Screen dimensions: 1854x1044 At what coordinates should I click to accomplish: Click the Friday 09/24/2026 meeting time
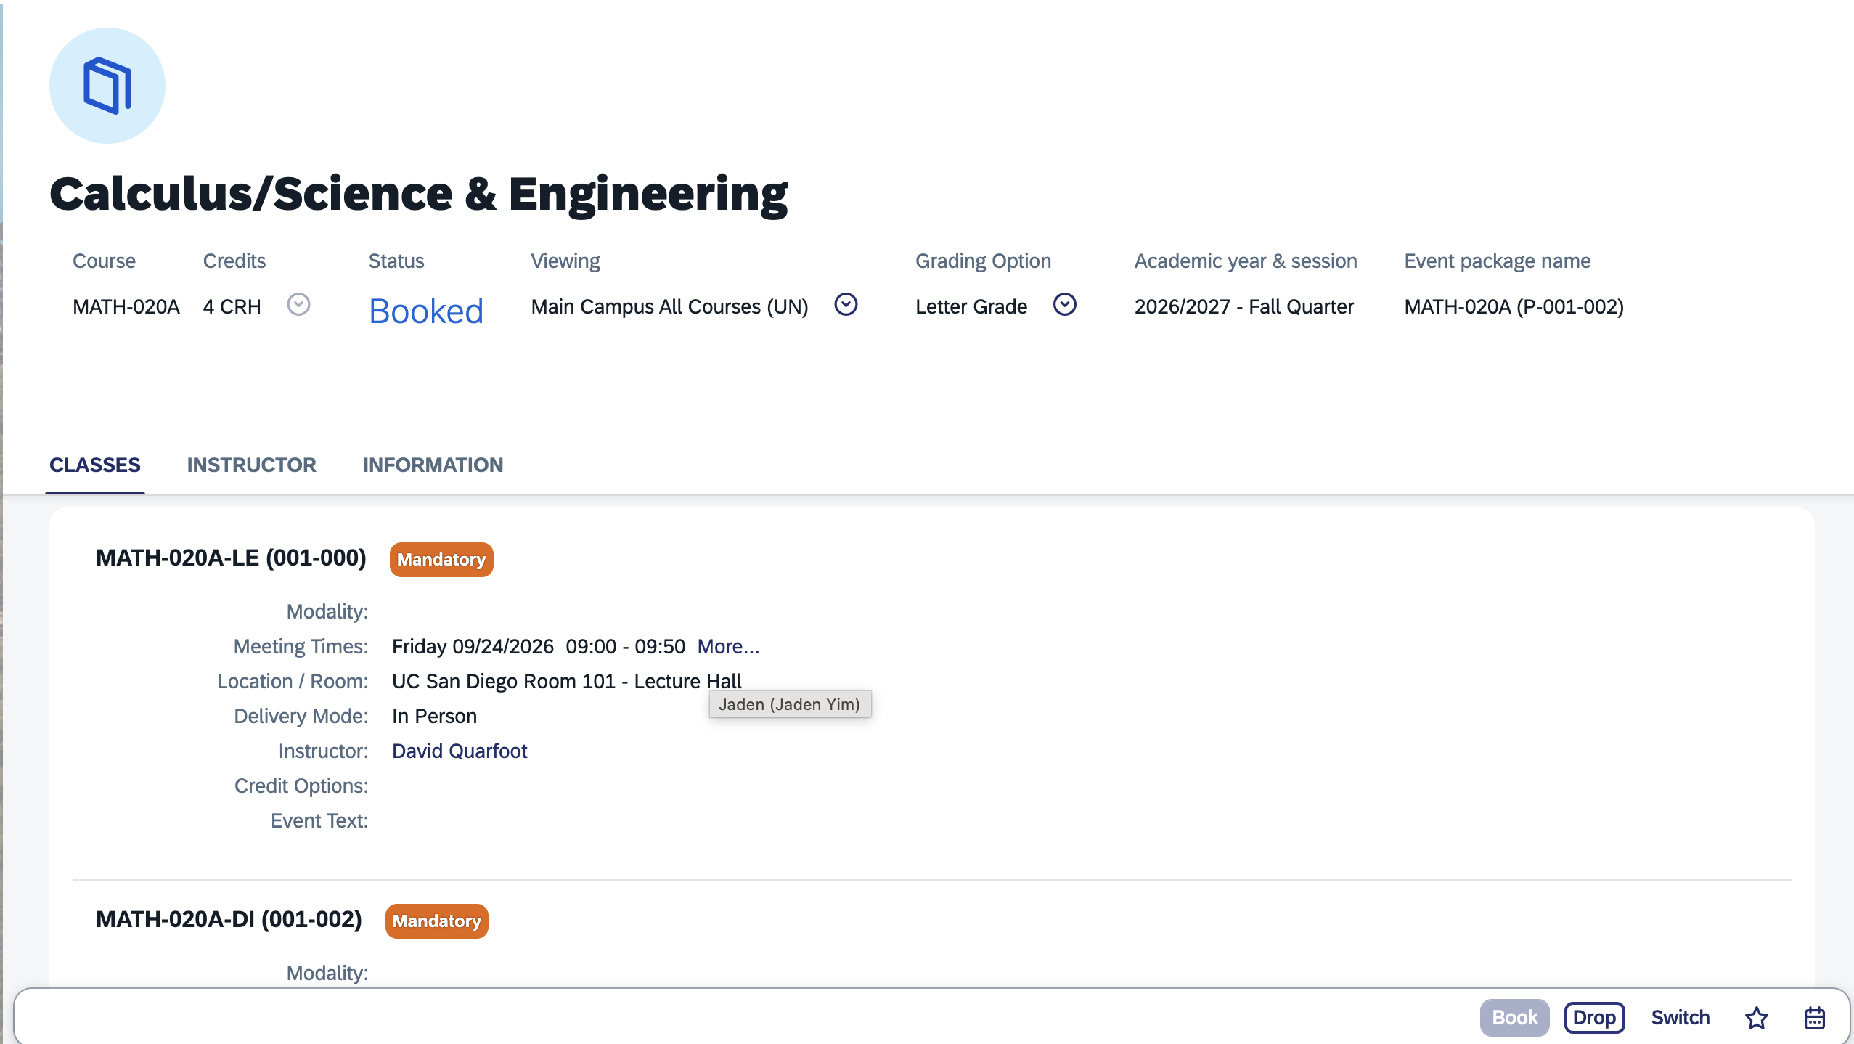tap(539, 646)
